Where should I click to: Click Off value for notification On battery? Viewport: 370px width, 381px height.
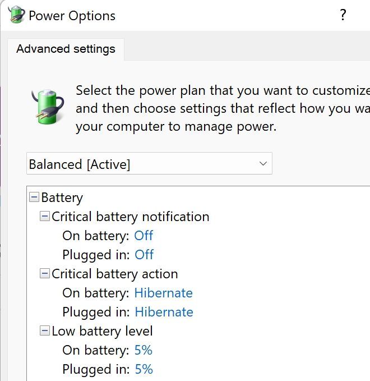click(x=144, y=236)
